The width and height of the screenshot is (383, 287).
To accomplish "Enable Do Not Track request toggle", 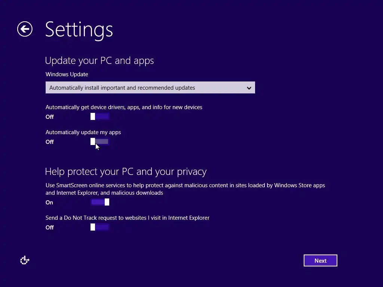I will (99, 227).
